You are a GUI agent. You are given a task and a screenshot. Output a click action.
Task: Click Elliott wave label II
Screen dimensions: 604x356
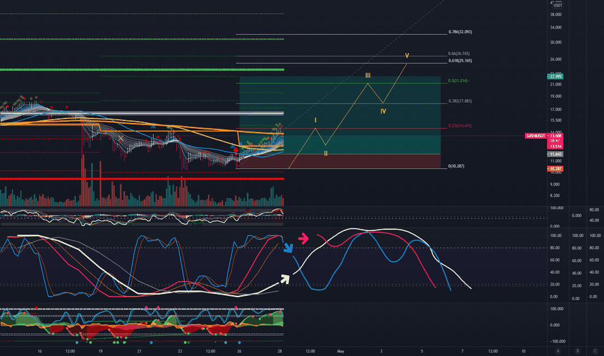click(x=325, y=153)
